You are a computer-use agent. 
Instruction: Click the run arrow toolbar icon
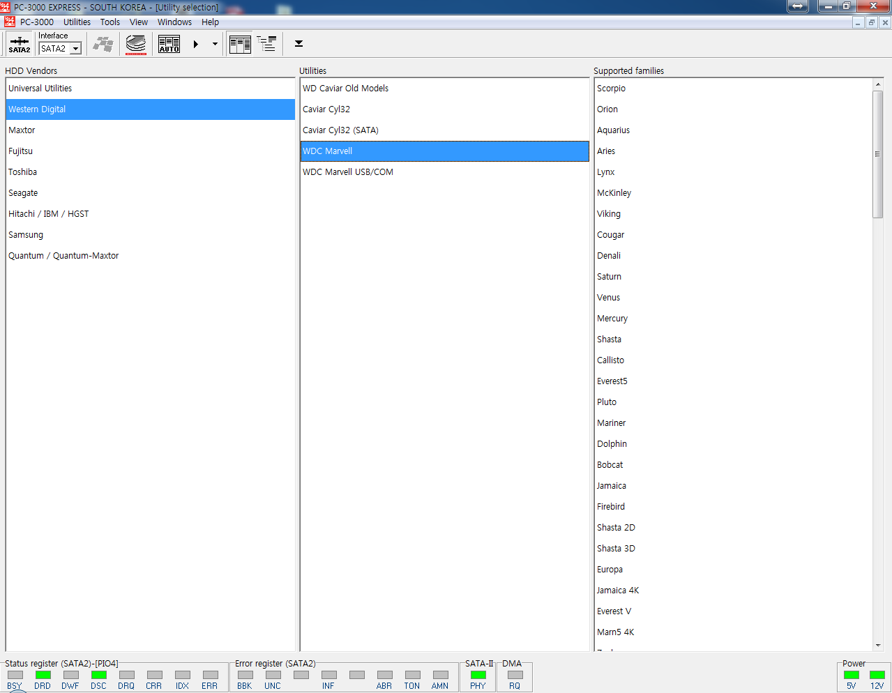[x=196, y=44]
